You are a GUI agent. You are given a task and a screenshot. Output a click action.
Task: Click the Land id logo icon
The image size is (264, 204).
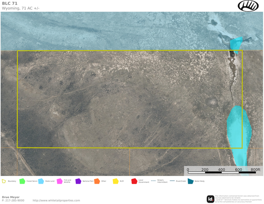pos(210,199)
